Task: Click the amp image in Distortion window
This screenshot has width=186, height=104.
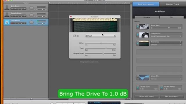Action: click(95, 25)
